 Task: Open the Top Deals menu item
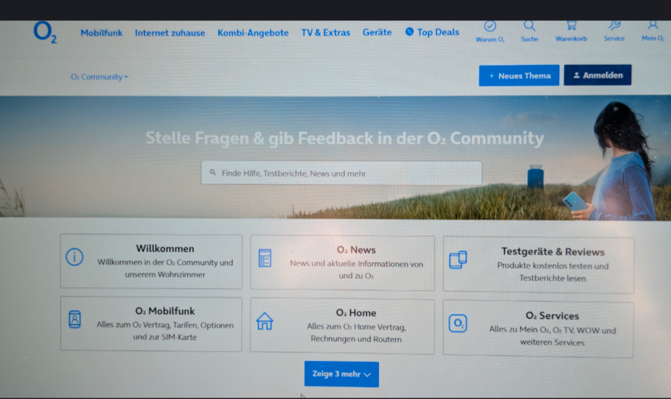coord(432,32)
